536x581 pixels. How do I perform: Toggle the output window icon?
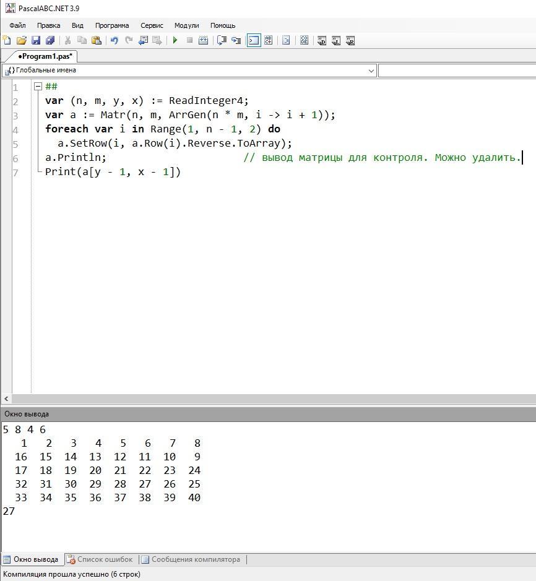tap(254, 40)
